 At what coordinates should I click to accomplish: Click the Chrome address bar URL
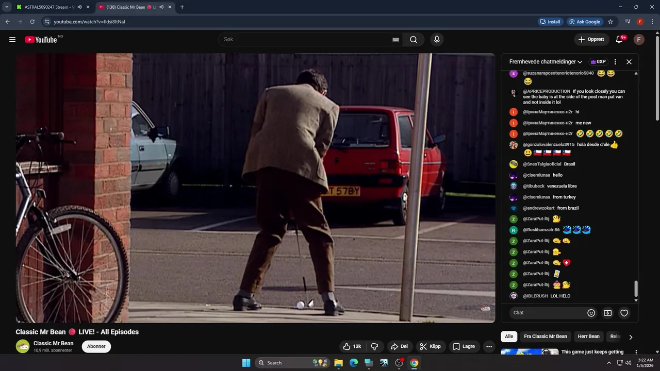(89, 22)
